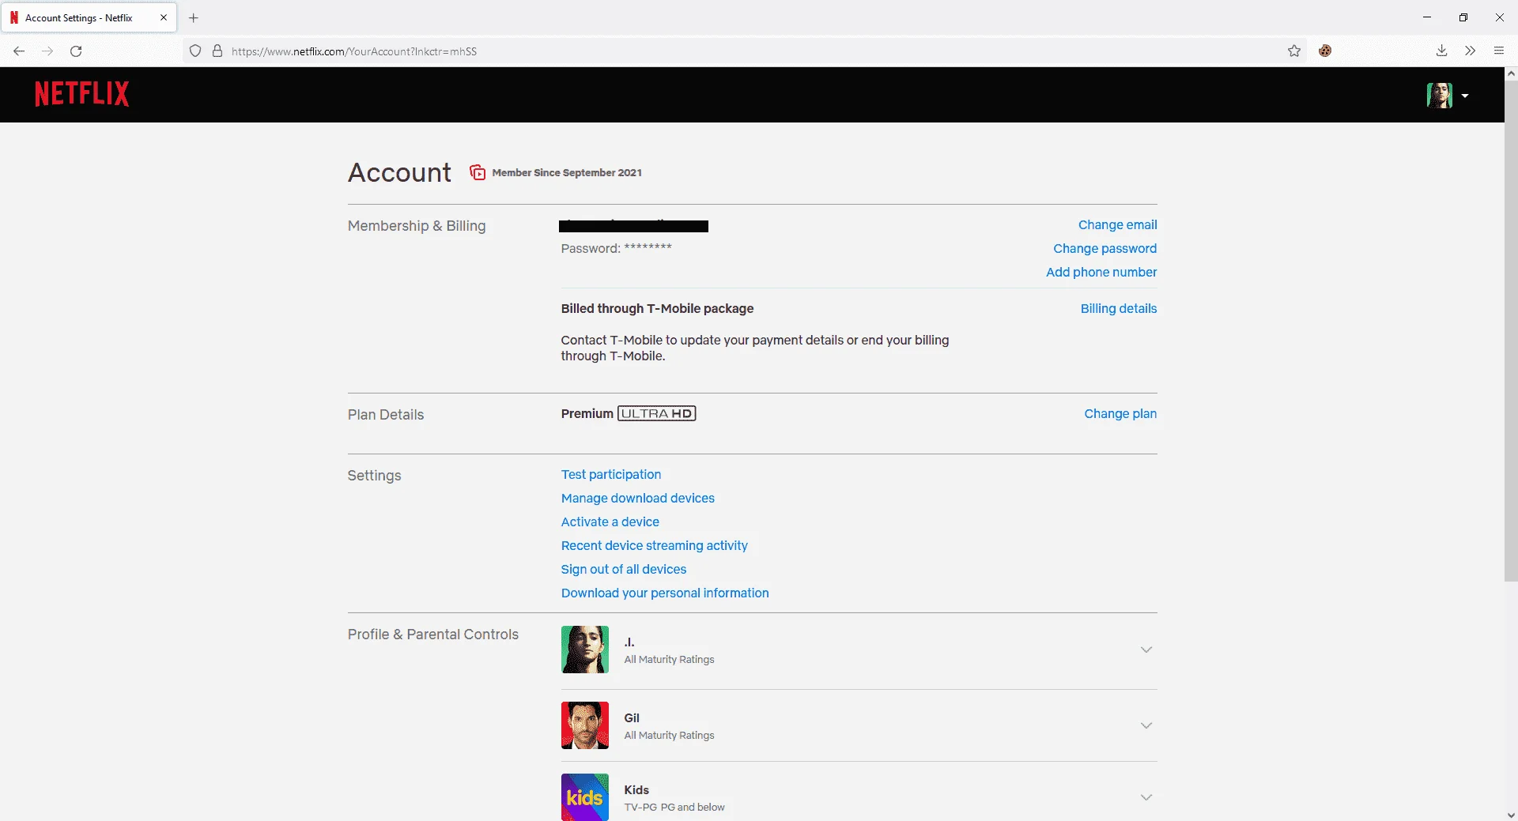This screenshot has width=1518, height=821.
Task: Open a new browser tab
Action: (x=194, y=17)
